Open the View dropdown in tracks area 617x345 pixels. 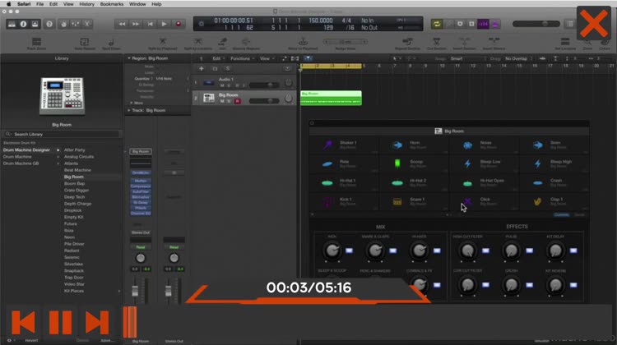pyautogui.click(x=267, y=58)
